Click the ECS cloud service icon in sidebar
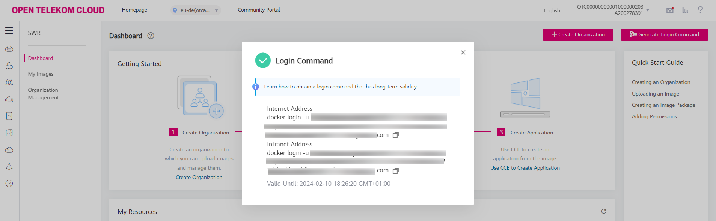Screen dimensions: 716x221 tap(9, 49)
